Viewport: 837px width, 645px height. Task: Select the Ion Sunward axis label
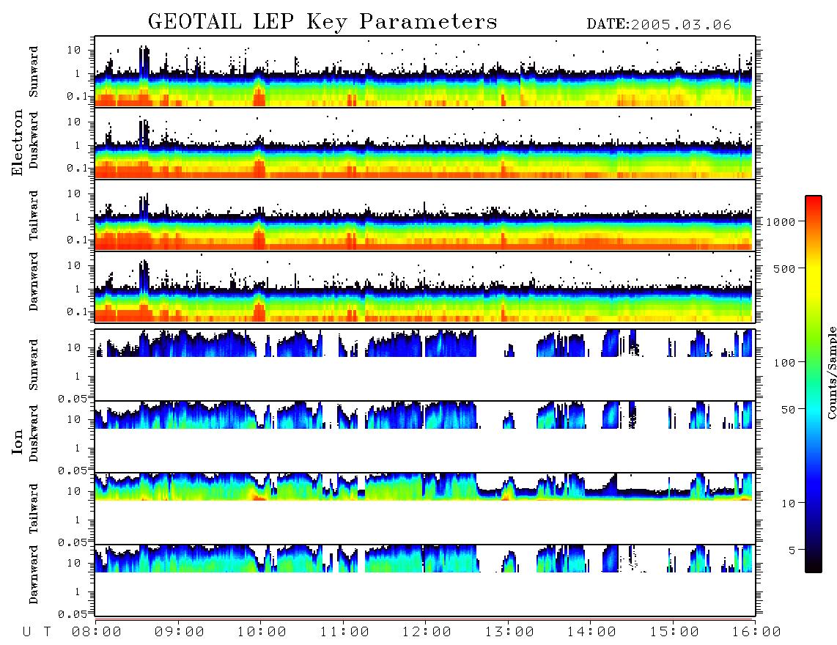[x=34, y=365]
